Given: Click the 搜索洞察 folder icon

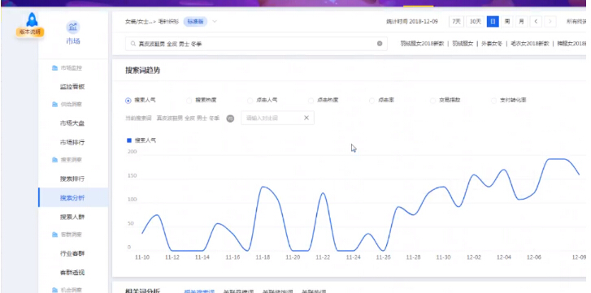Looking at the screenshot, I should [54, 160].
